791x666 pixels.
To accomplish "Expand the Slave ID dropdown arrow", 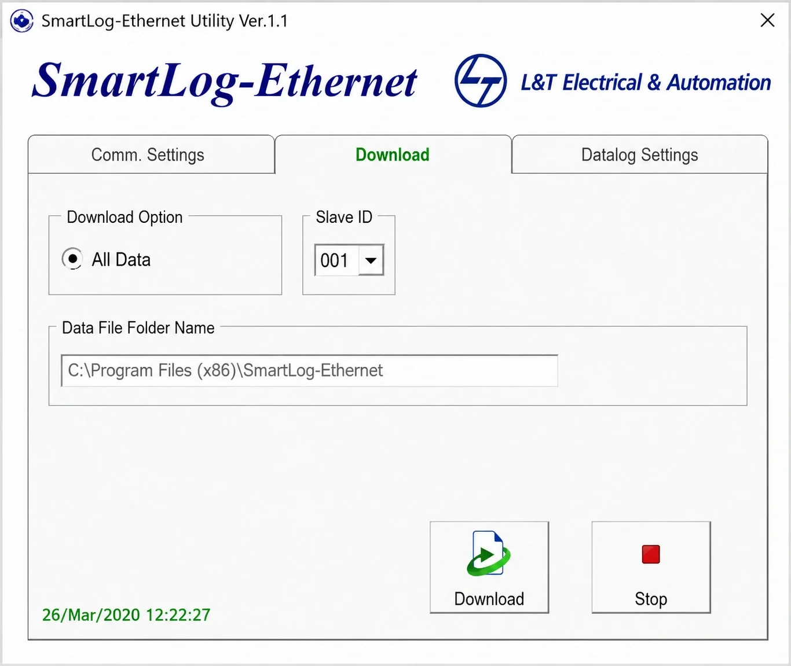I will coord(371,260).
